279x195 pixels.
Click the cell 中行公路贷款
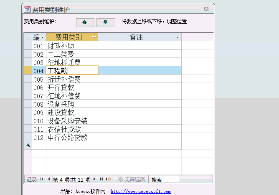click(x=72, y=137)
